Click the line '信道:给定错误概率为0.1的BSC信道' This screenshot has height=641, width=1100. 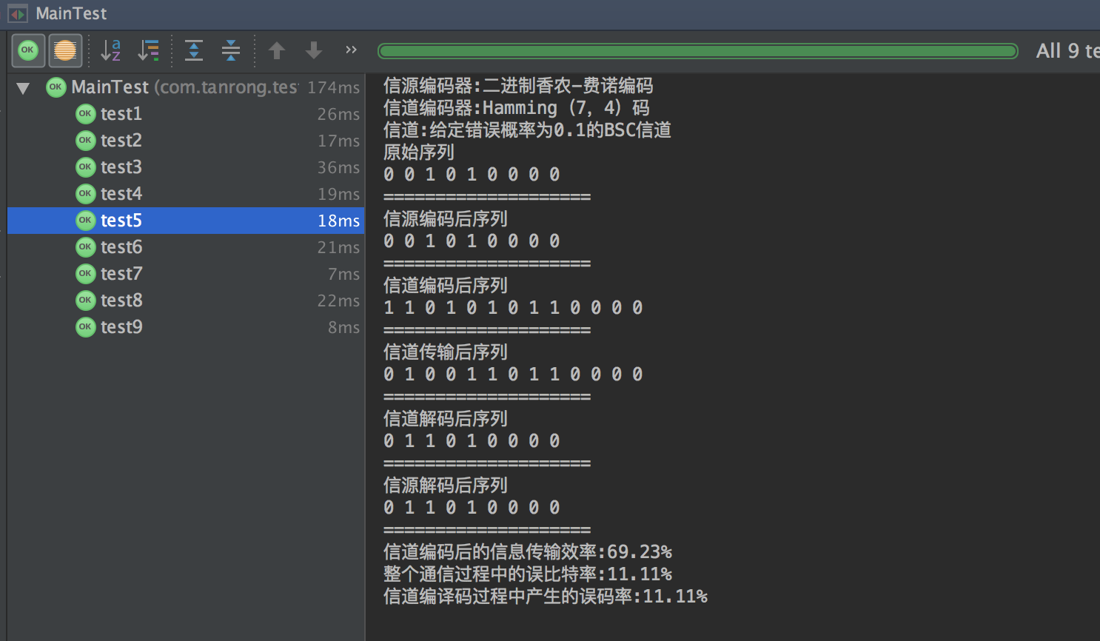pos(527,130)
